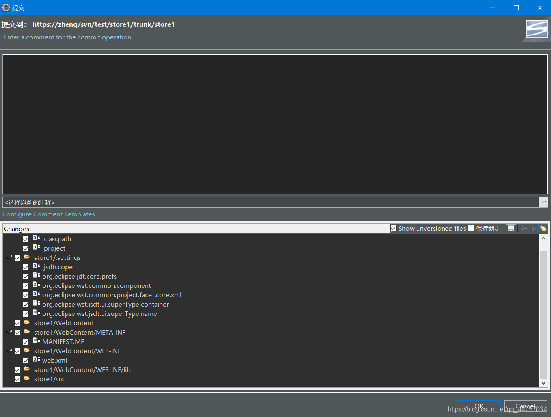Click the MANIFEST.MF file icon

[37, 341]
